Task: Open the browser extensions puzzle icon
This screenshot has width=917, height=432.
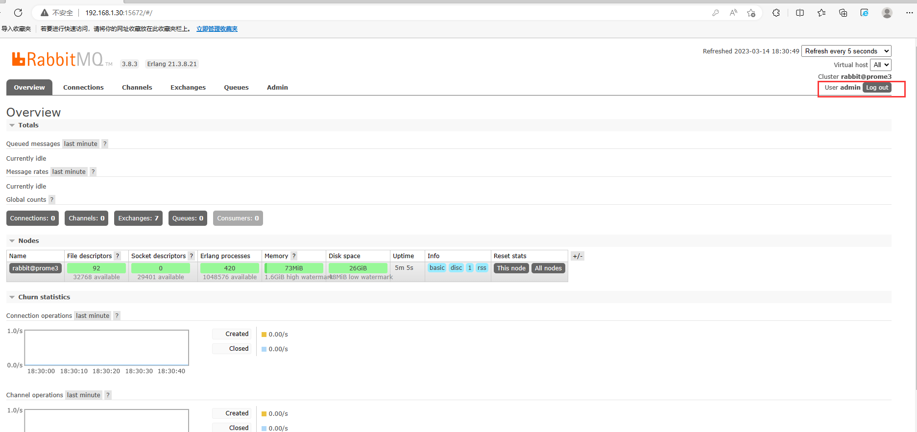Action: [x=776, y=13]
